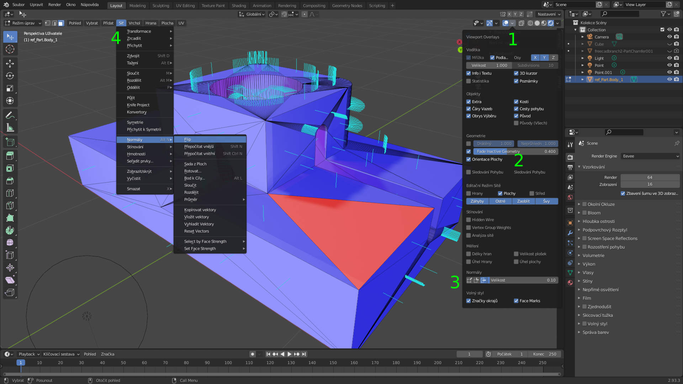Select the Add Cube tool
Viewport: 683px width, 384px height.
click(x=10, y=142)
